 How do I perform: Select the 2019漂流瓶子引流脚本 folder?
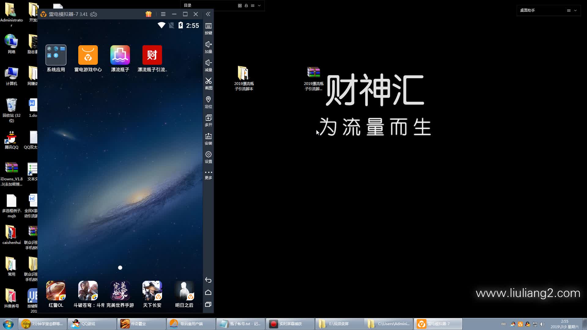(244, 78)
